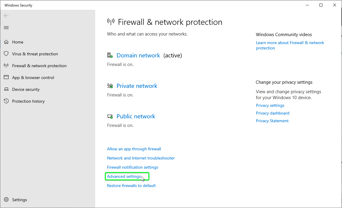
Task: Open Public network settings
Action: 136,116
